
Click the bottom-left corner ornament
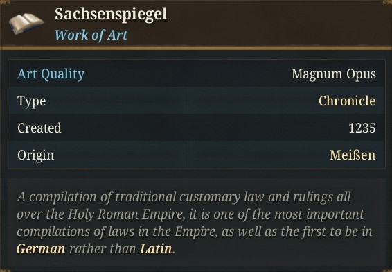pyautogui.click(x=5, y=270)
